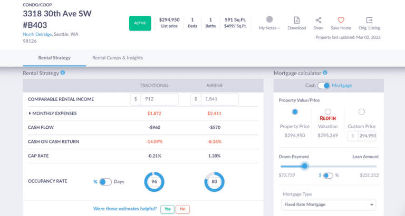Image resolution: width=405 pixels, height=216 pixels.
Task: Click the Share icon
Action: click(318, 19)
